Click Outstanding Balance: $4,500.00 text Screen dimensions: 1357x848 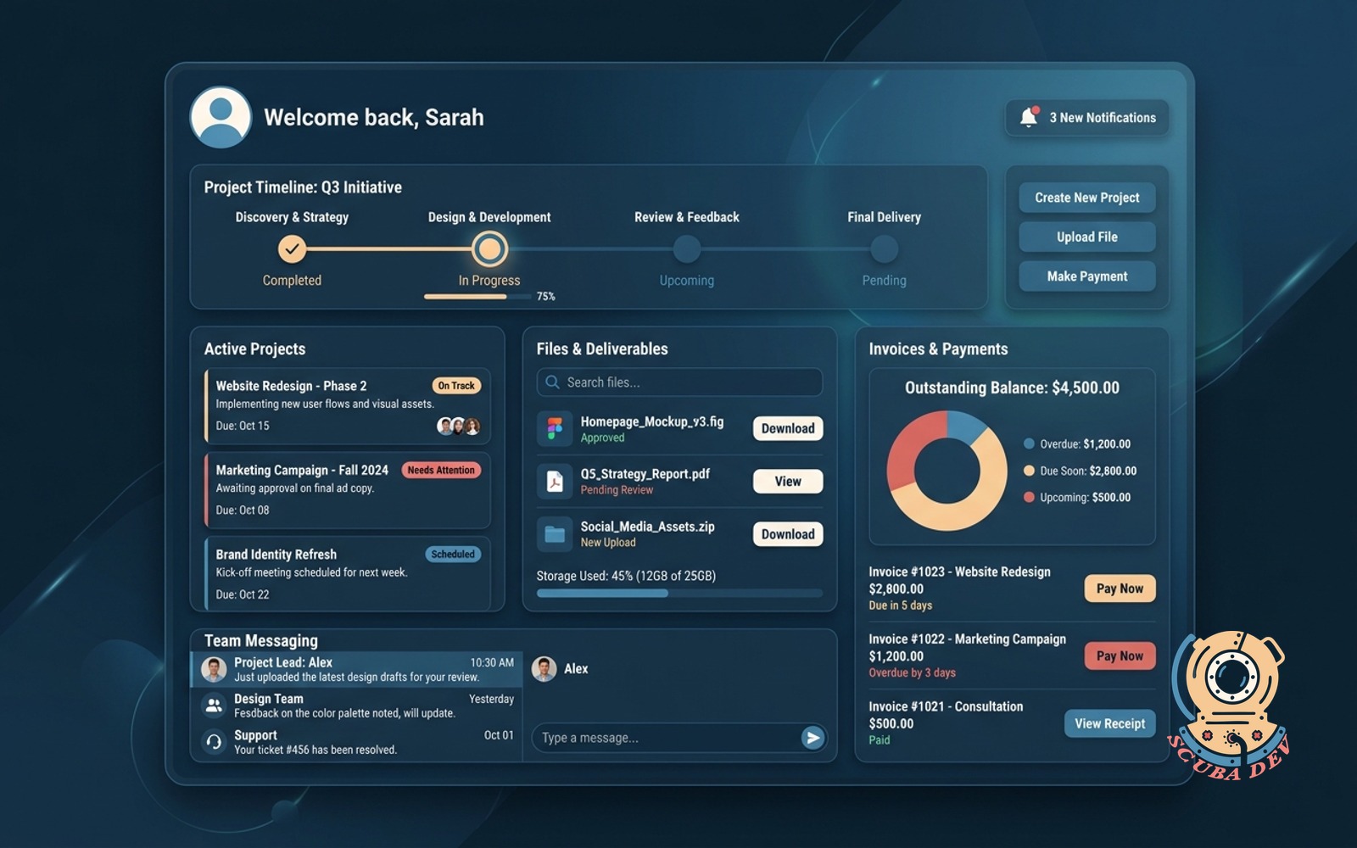pyautogui.click(x=1012, y=388)
